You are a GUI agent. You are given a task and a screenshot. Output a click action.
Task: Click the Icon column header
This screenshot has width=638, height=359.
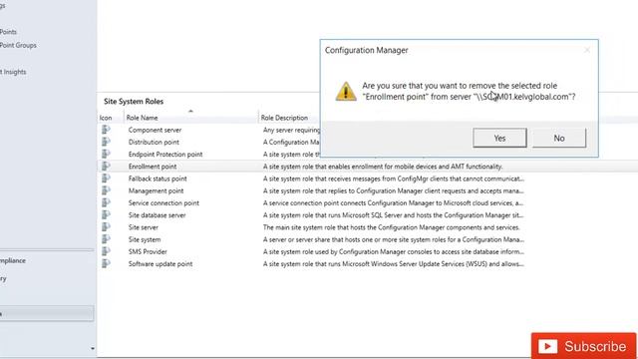point(106,118)
